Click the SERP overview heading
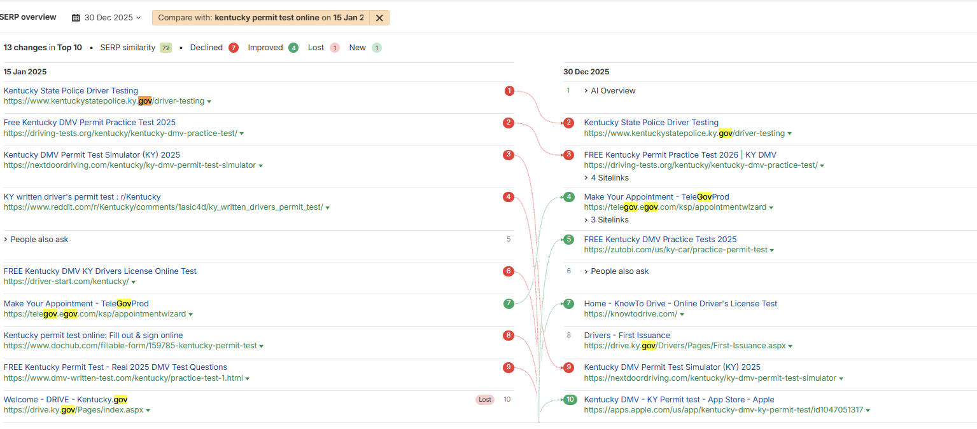Image resolution: width=977 pixels, height=429 pixels. tap(28, 17)
